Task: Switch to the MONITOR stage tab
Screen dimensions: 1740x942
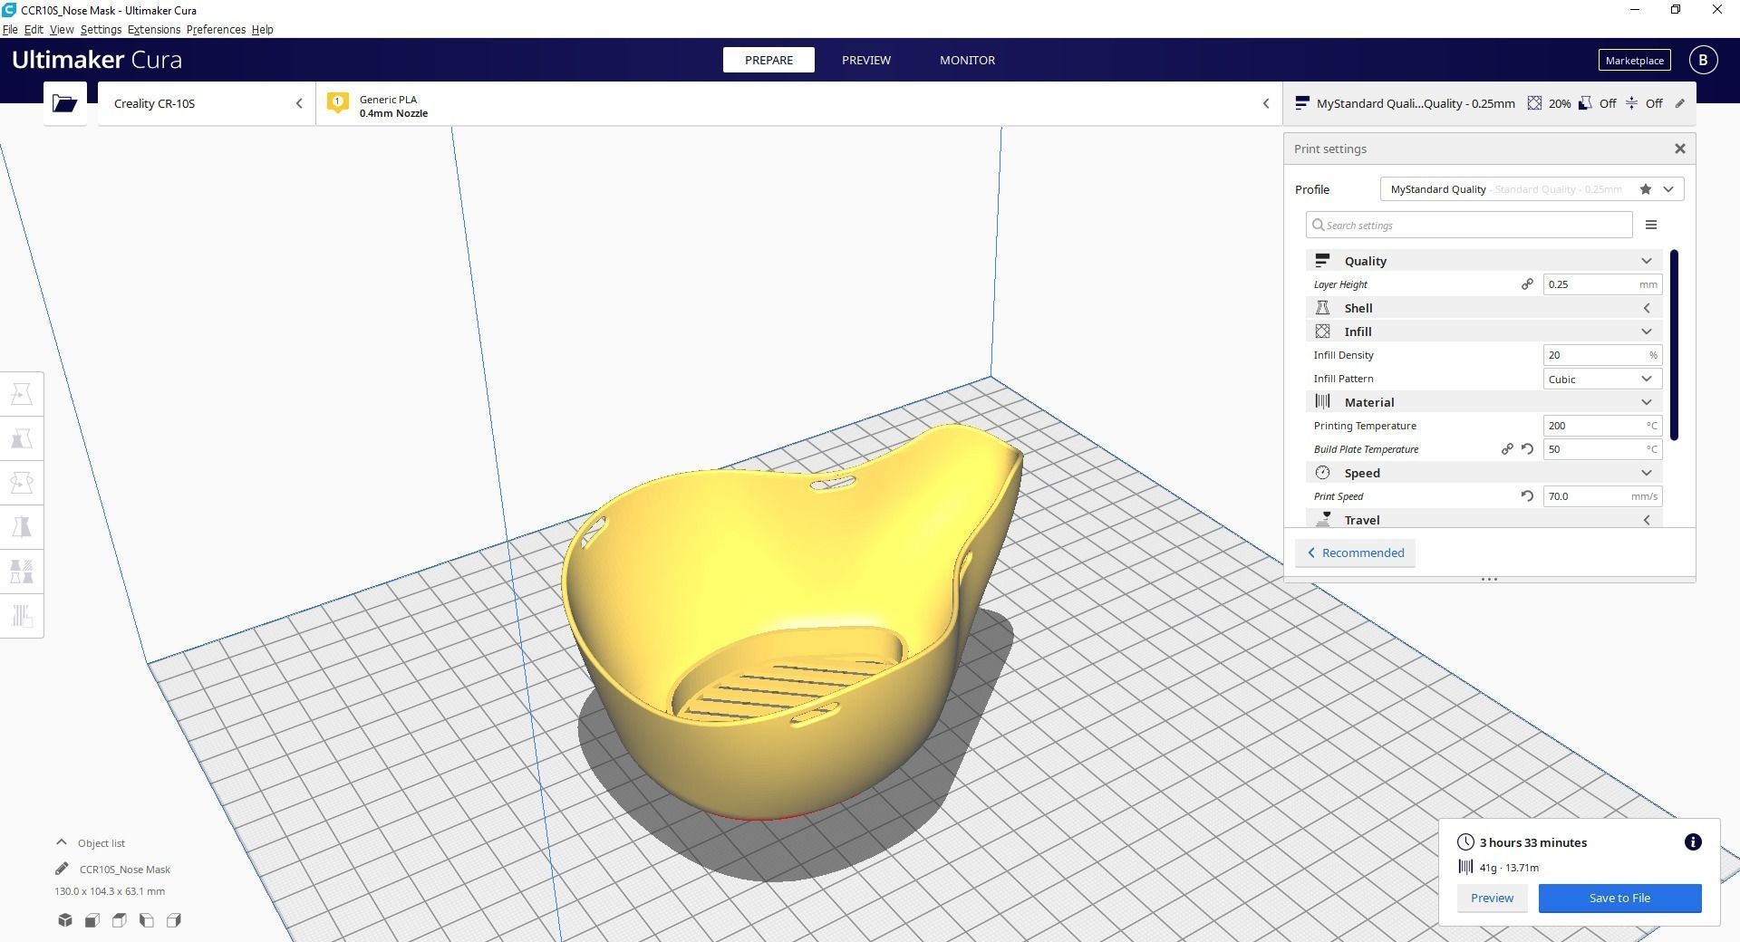Action: [x=967, y=60]
